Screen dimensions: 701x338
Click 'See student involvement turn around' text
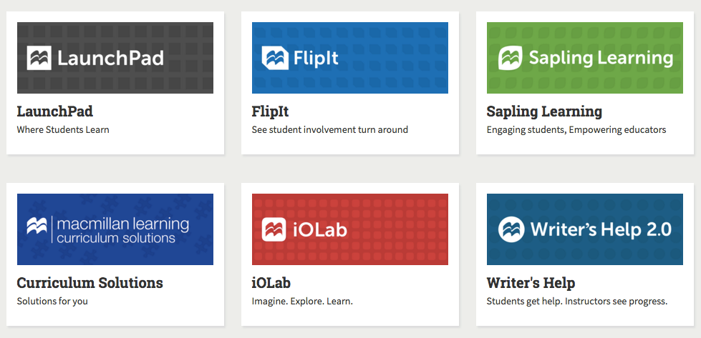tap(330, 130)
